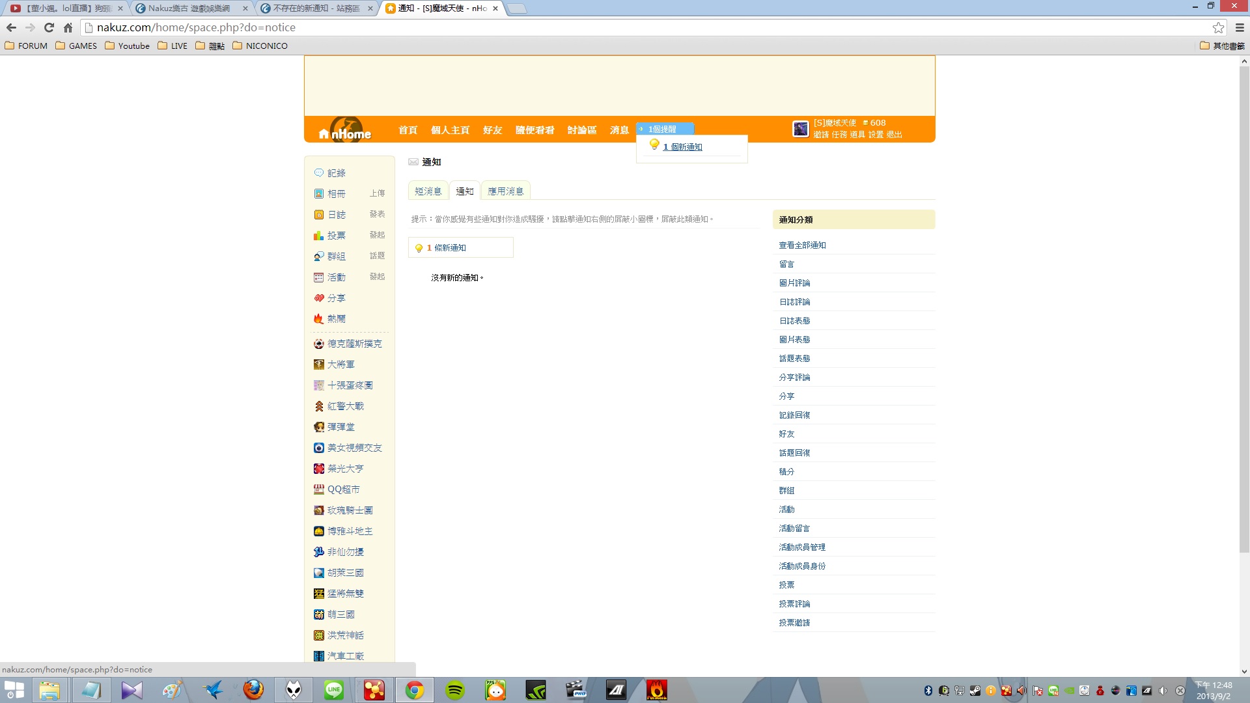Image resolution: width=1250 pixels, height=703 pixels.
Task: Click the 分享 heart icon in sidebar
Action: pyautogui.click(x=318, y=298)
